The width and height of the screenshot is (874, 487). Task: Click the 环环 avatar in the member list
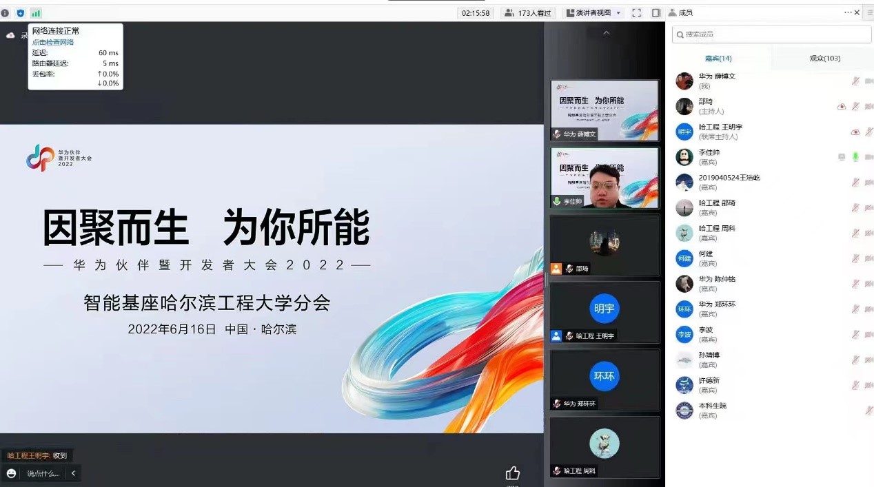684,309
